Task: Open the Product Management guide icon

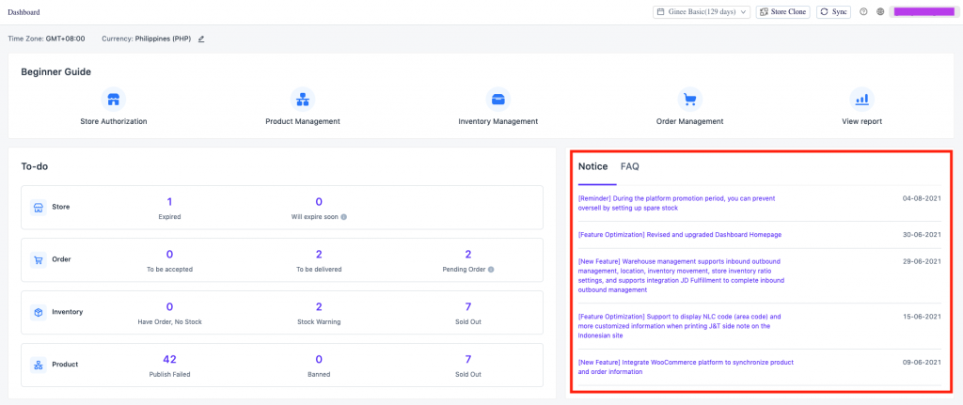Action: click(x=302, y=100)
